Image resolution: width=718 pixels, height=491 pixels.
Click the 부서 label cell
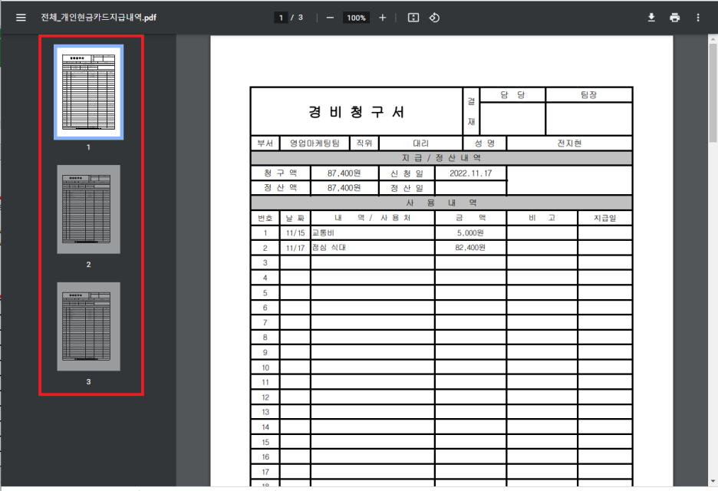click(265, 143)
